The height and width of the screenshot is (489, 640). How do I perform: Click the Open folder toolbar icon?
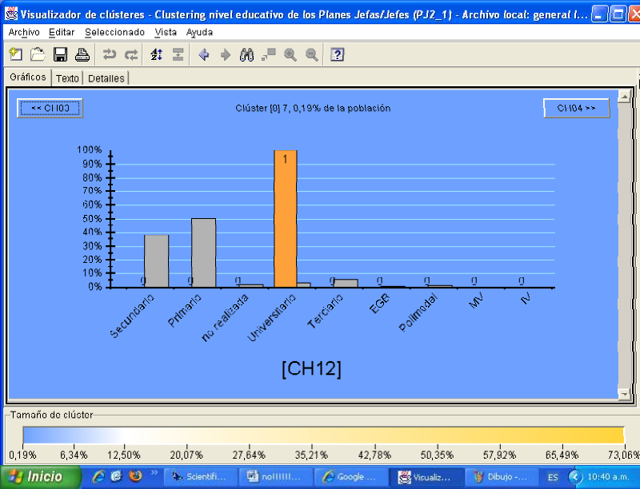coord(37,54)
